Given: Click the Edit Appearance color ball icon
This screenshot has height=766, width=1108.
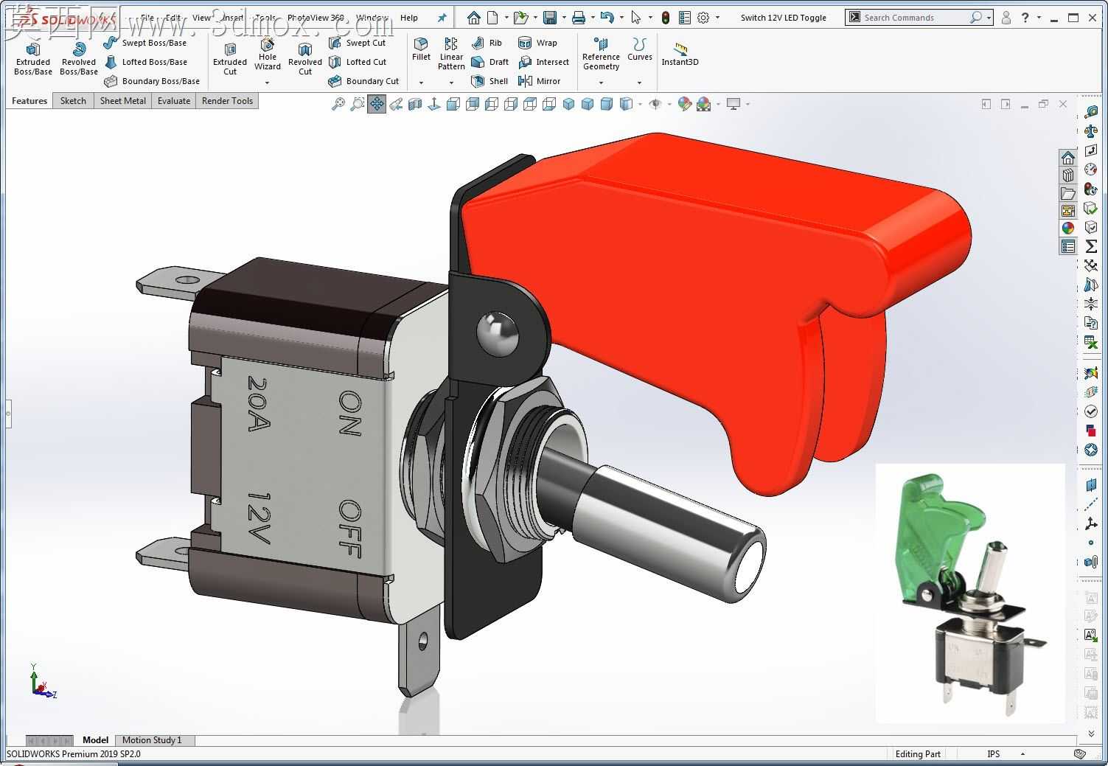Looking at the screenshot, I should click(x=685, y=104).
